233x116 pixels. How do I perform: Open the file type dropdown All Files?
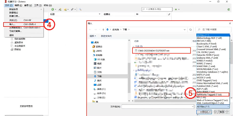(213, 107)
